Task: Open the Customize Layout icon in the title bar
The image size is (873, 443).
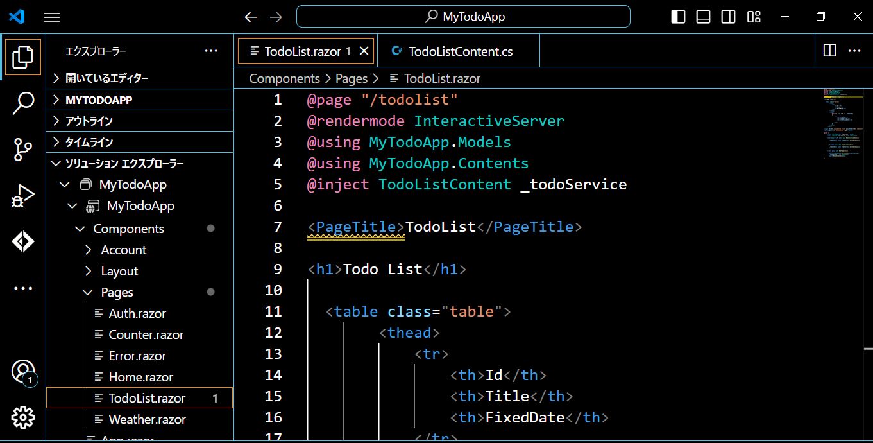Action: [753, 17]
